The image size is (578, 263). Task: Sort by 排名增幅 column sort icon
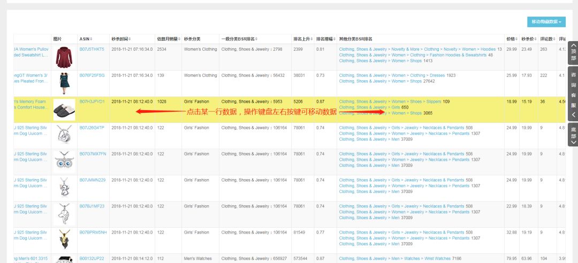tap(334, 39)
